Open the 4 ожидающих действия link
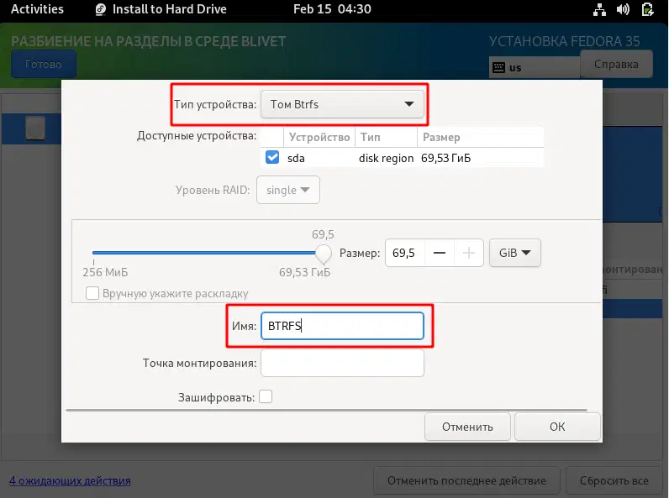This screenshot has height=498, width=669. pos(70,480)
